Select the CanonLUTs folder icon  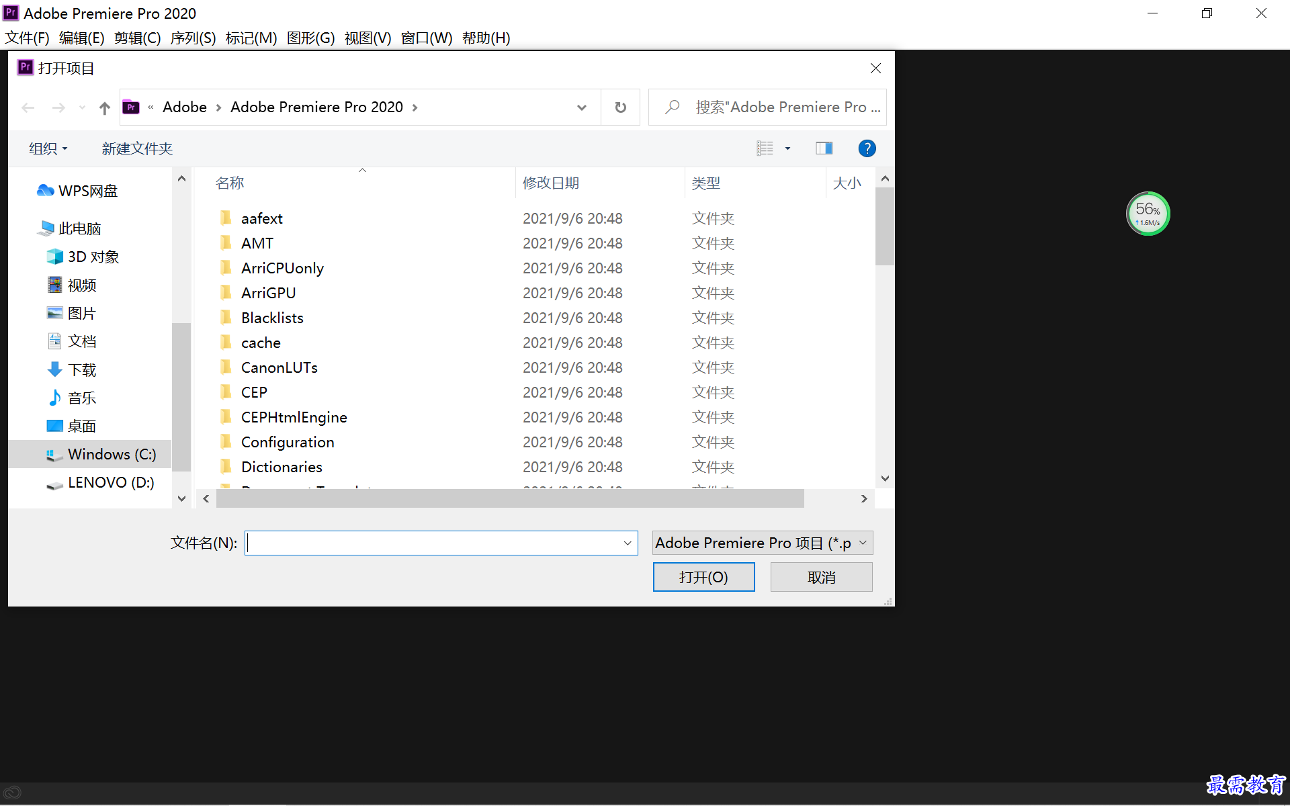(226, 367)
